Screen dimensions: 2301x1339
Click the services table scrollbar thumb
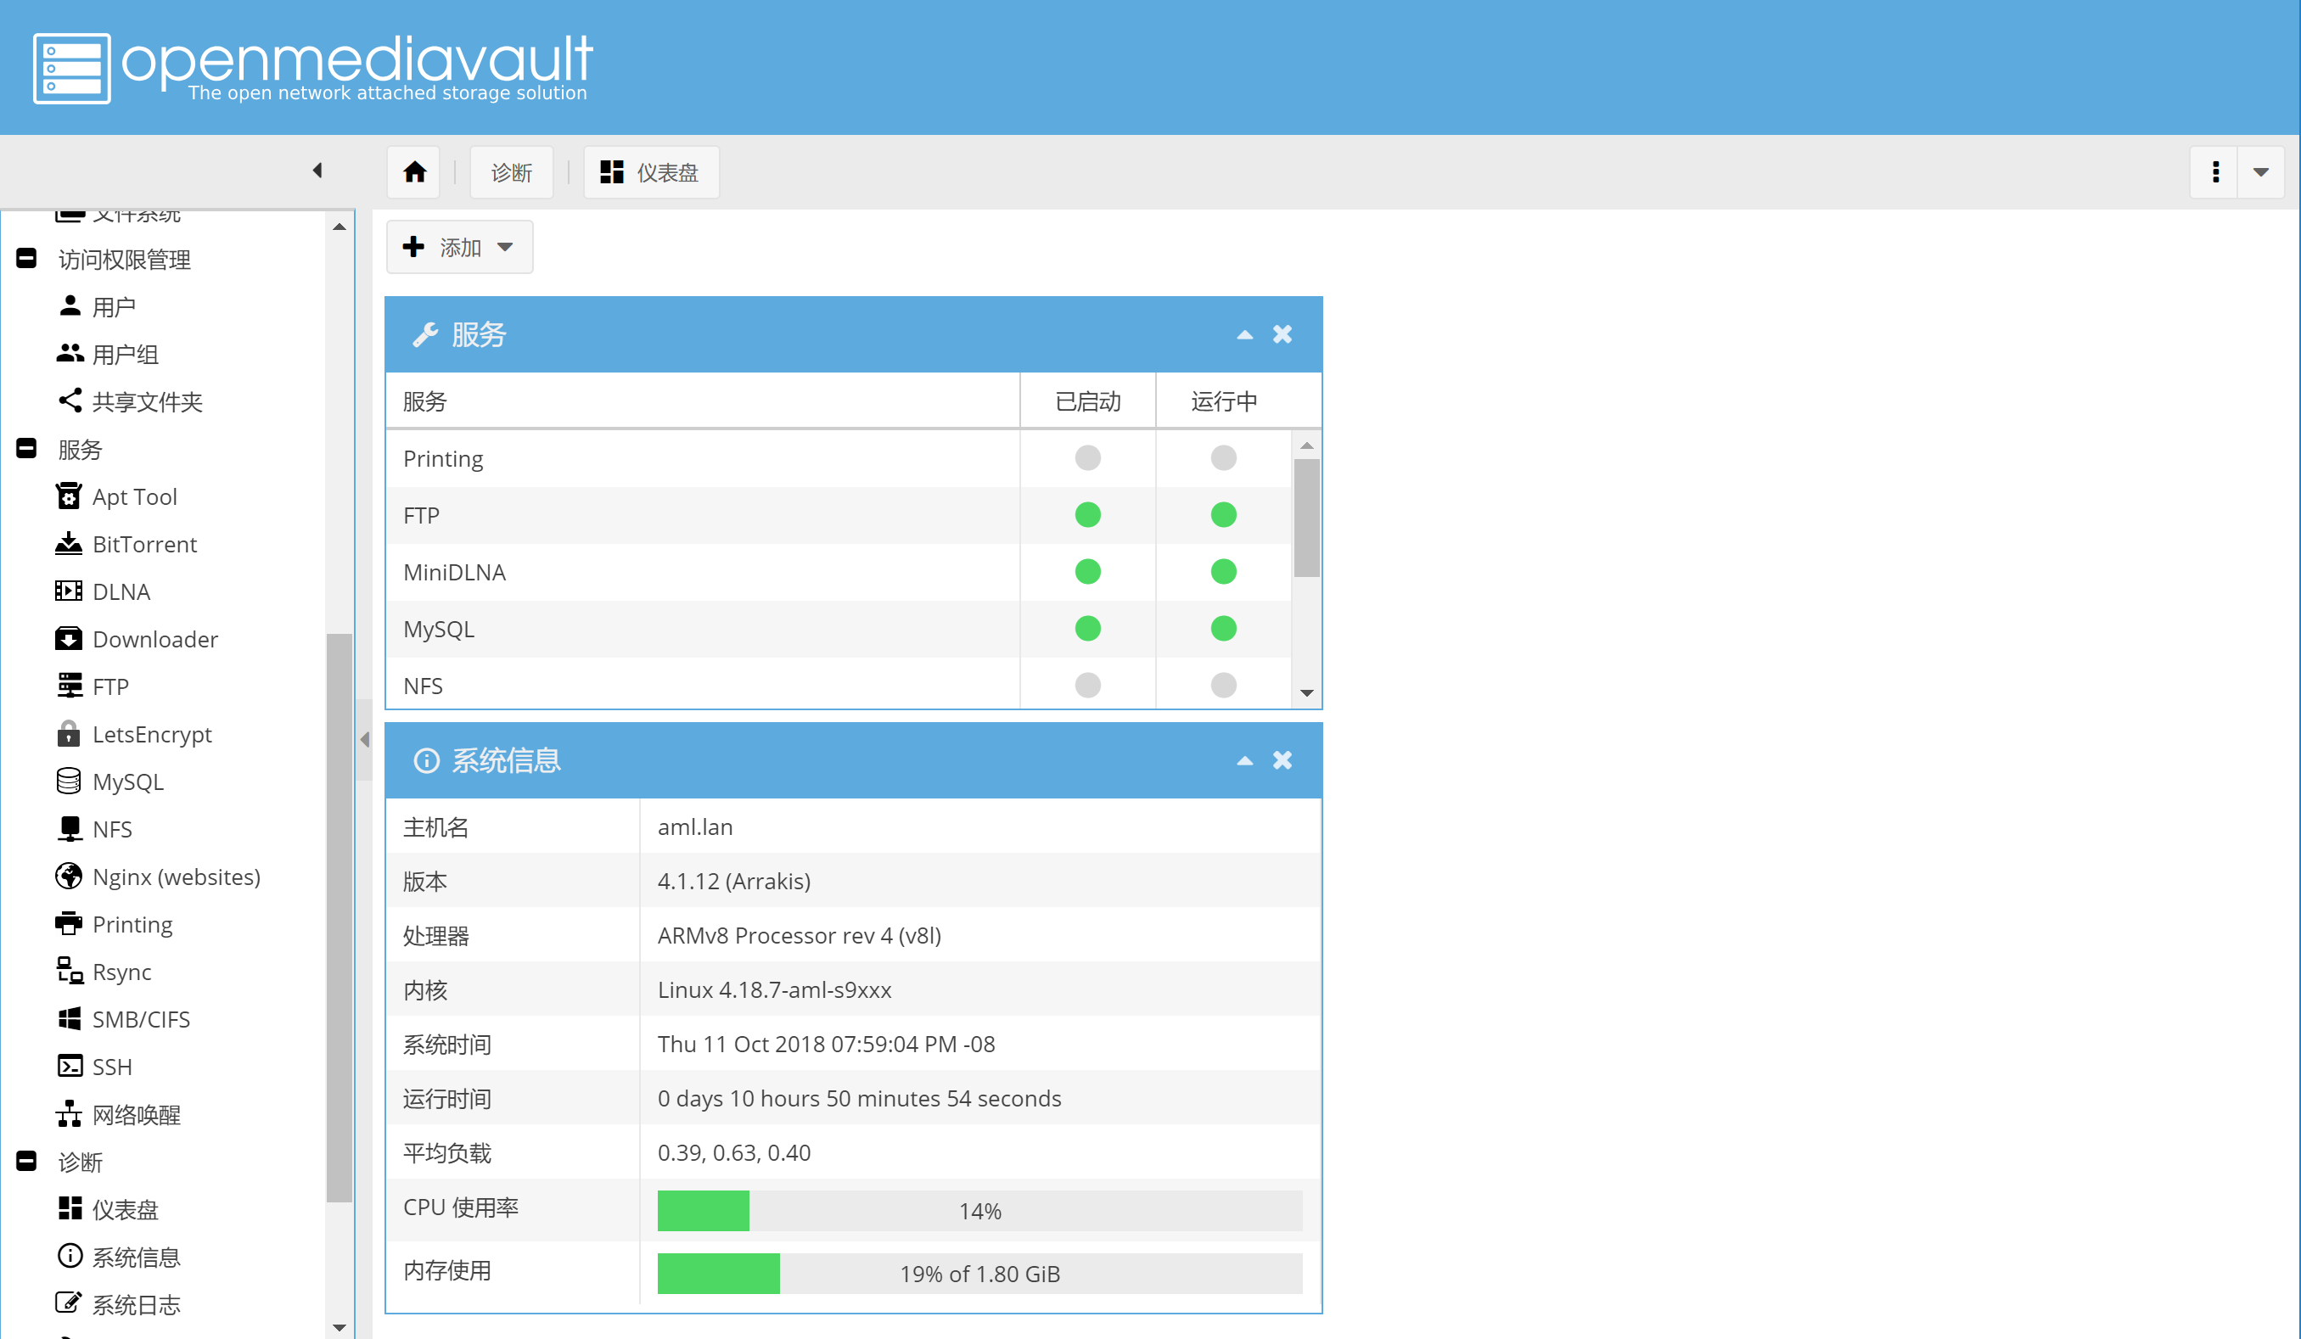point(1306,518)
